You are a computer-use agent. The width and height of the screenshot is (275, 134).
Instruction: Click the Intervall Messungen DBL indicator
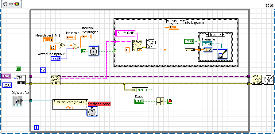coord(87,36)
